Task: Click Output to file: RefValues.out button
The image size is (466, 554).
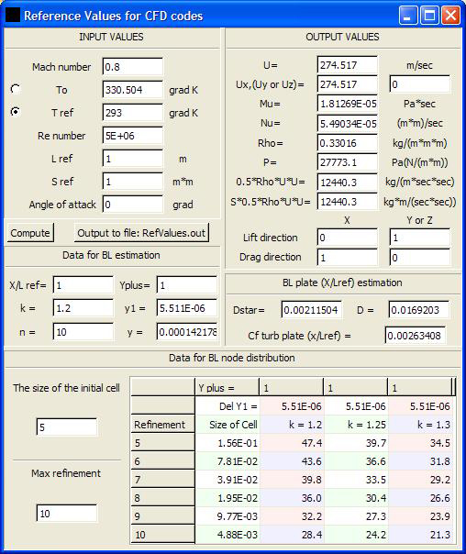Action: (141, 233)
